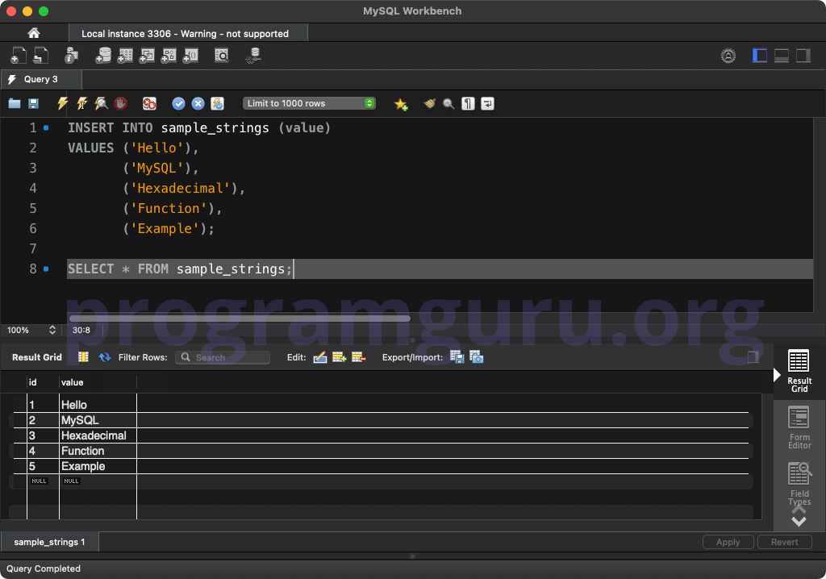Select the Example value cell
Image resolution: width=826 pixels, height=579 pixels.
pos(98,466)
